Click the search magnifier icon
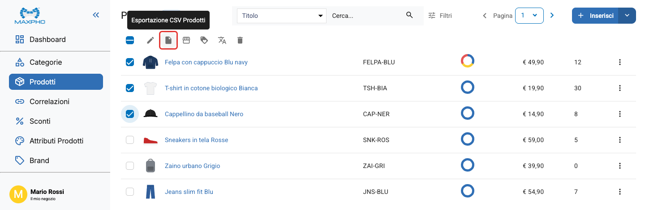Viewport: 645px width, 210px height. (x=409, y=15)
